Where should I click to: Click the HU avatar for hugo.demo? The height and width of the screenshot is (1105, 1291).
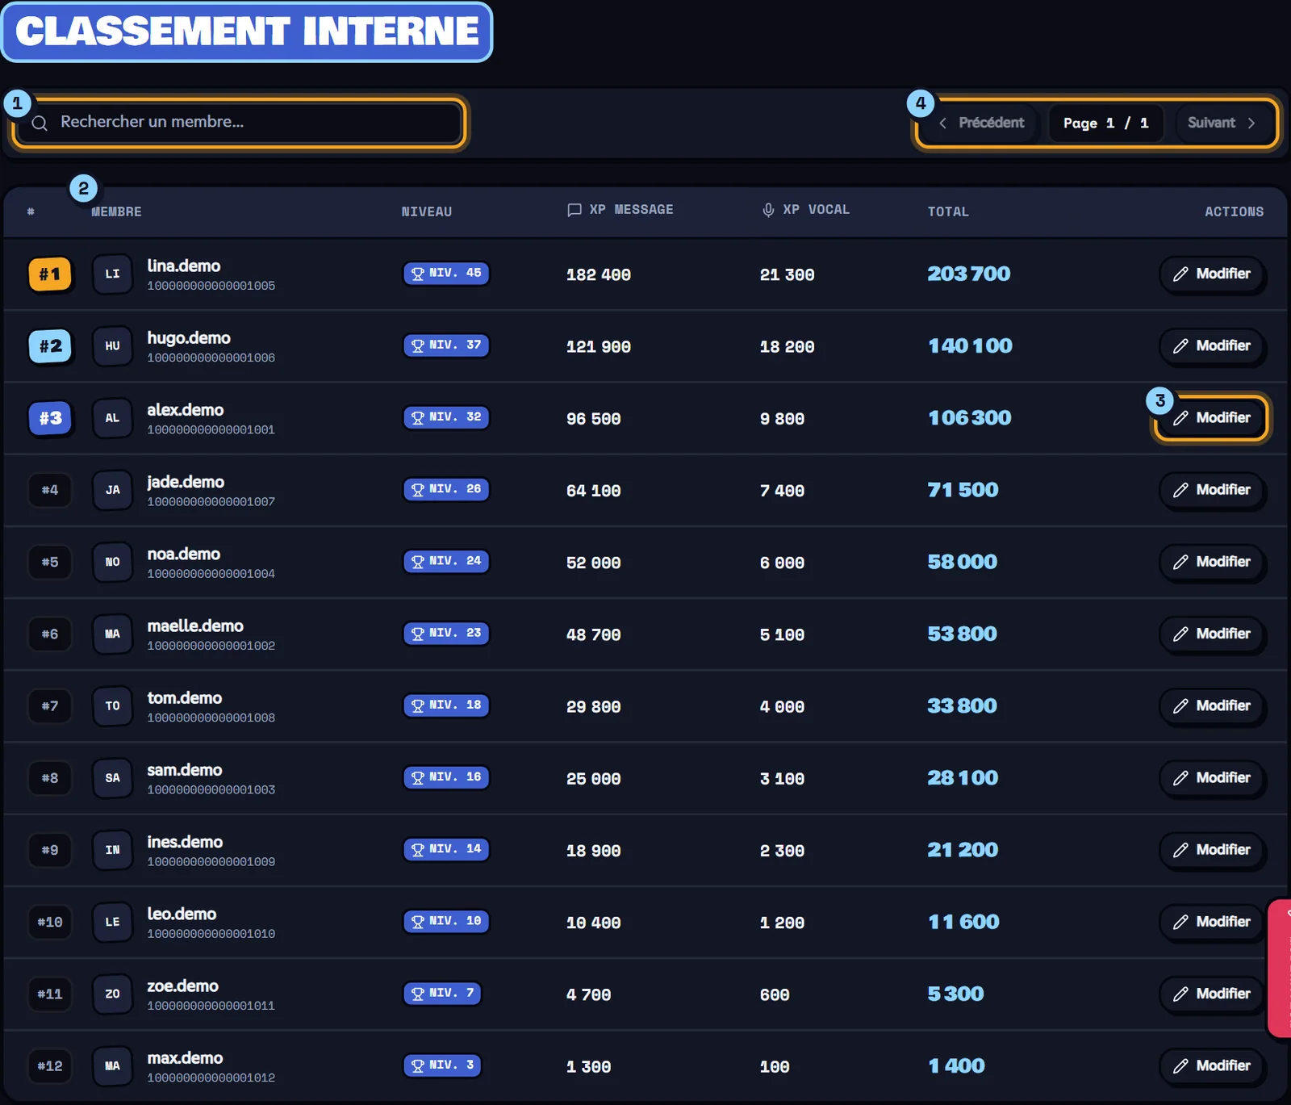112,346
